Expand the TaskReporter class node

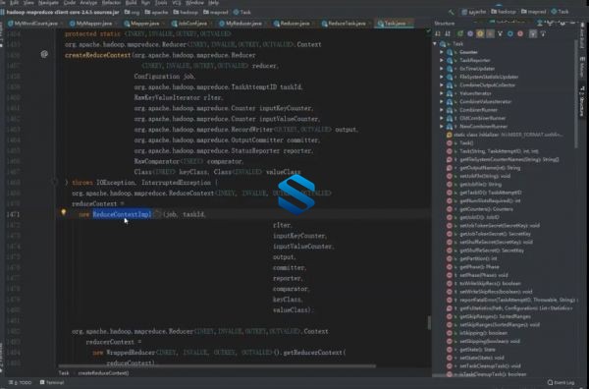pyautogui.click(x=442, y=61)
